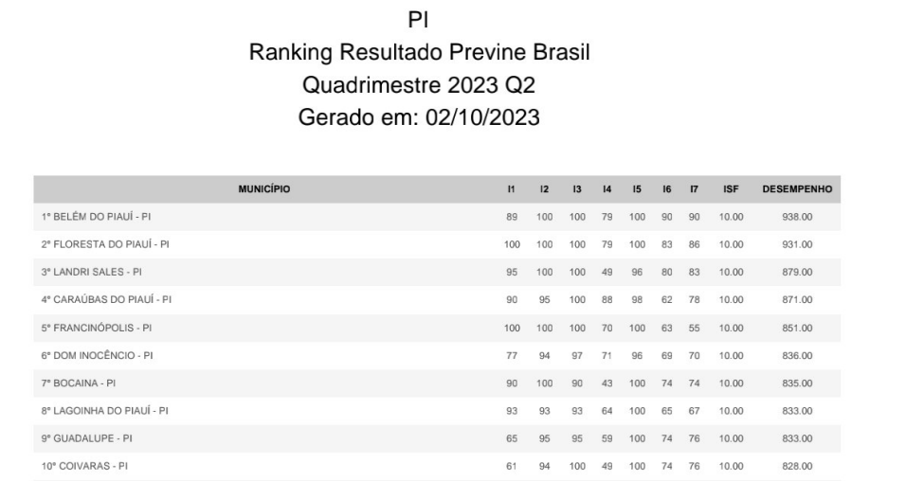Click the Quadrimestre 2023 Q2 heading
Viewport: 906px width, 481px height.
419,85
